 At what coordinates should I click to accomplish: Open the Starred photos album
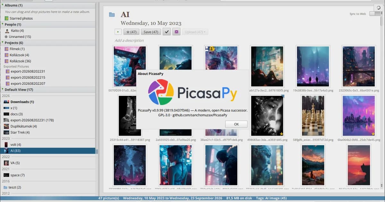tap(21, 18)
